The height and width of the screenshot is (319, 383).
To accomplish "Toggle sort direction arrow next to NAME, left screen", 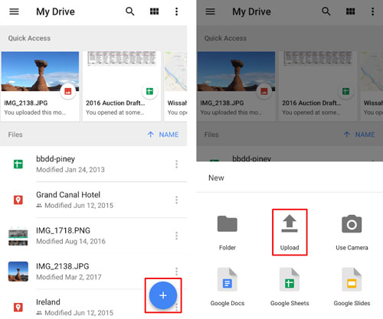I will [151, 135].
